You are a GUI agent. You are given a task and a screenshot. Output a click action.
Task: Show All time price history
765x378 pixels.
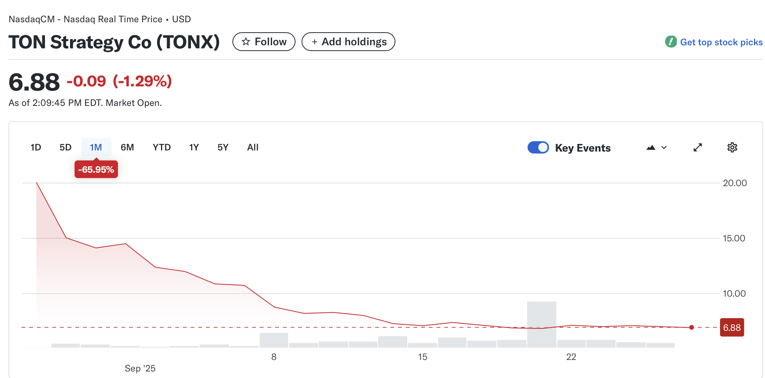tap(253, 148)
